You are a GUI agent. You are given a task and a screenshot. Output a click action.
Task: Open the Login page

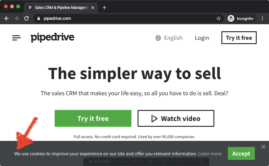(x=202, y=38)
